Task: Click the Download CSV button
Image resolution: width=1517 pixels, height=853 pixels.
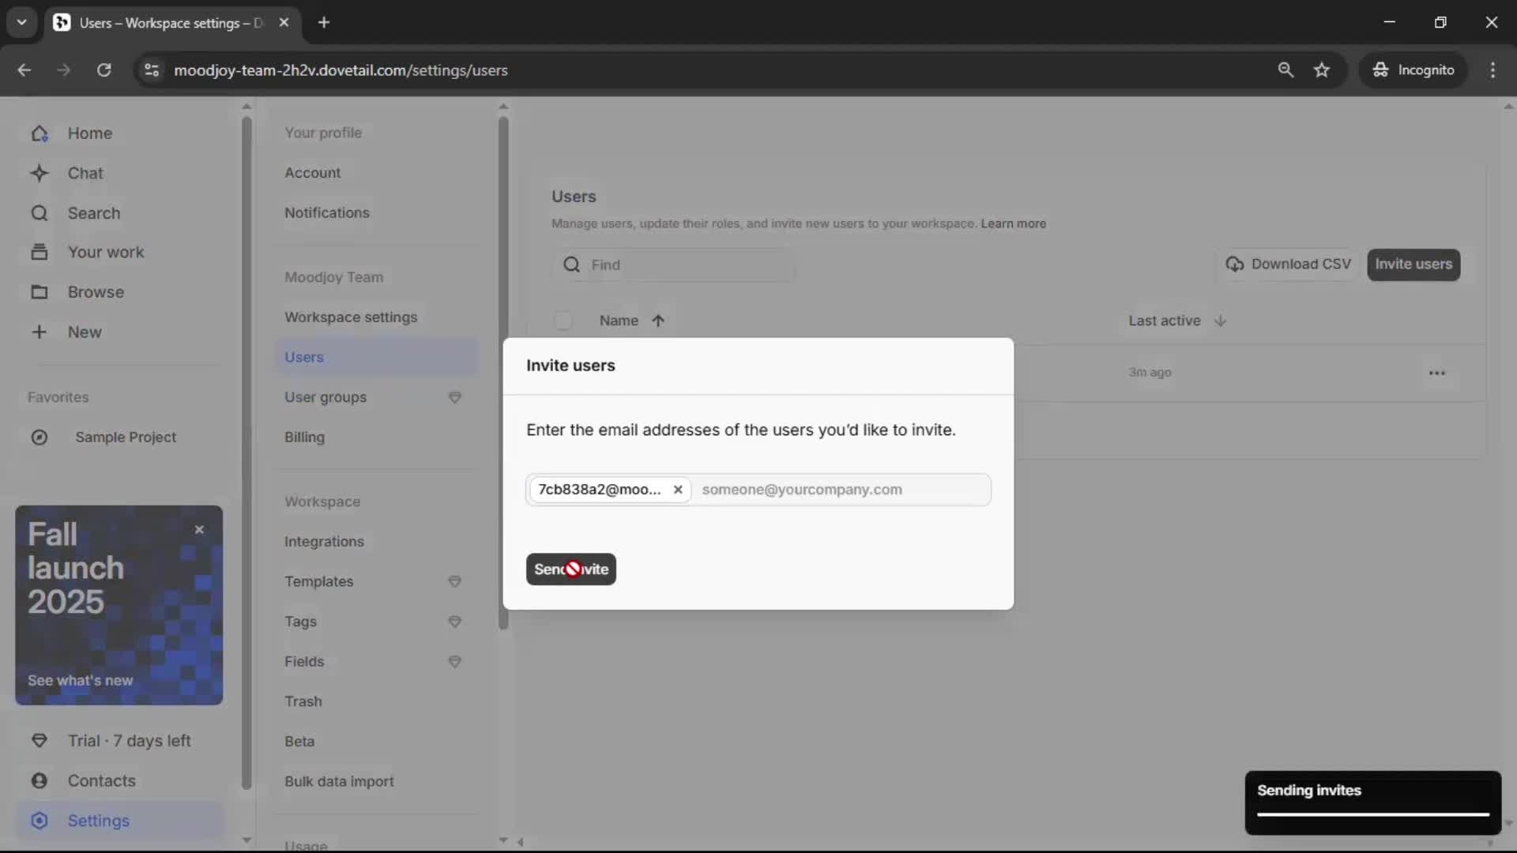Action: tap(1289, 265)
